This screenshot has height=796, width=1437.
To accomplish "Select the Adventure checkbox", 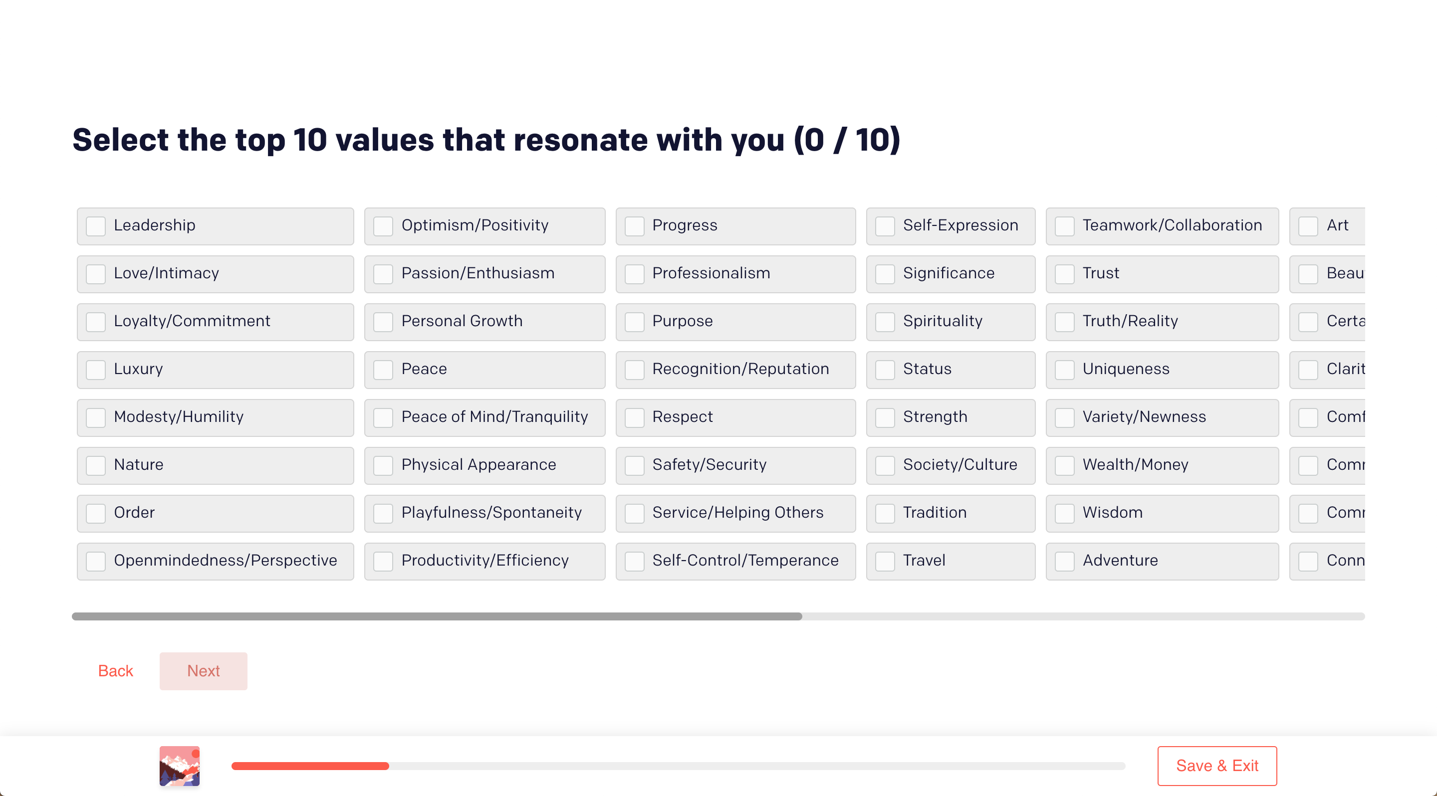I will pyautogui.click(x=1064, y=561).
